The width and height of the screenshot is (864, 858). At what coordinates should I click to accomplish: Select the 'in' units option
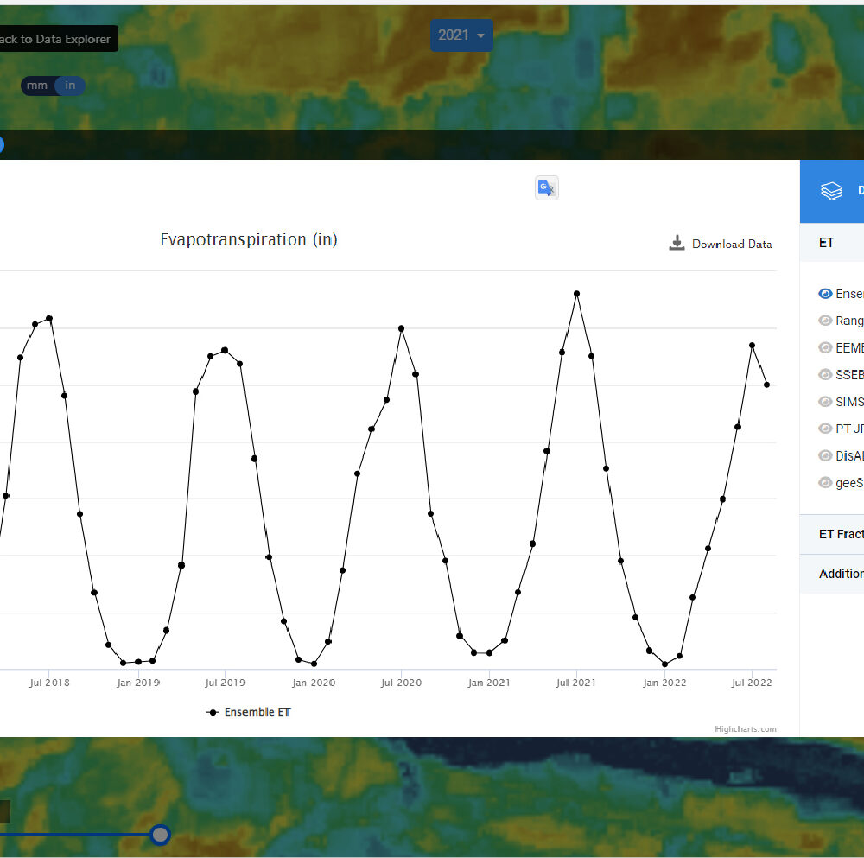pyautogui.click(x=70, y=86)
